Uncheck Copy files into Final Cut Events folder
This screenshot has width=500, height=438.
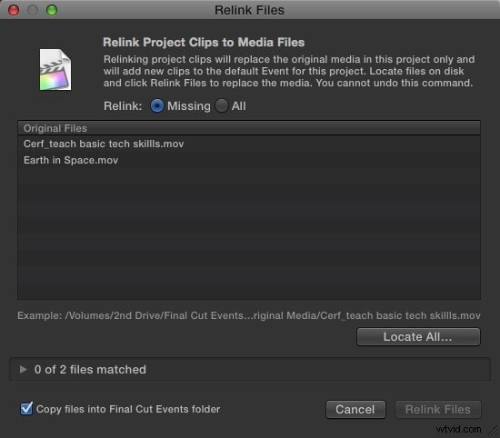coord(26,408)
